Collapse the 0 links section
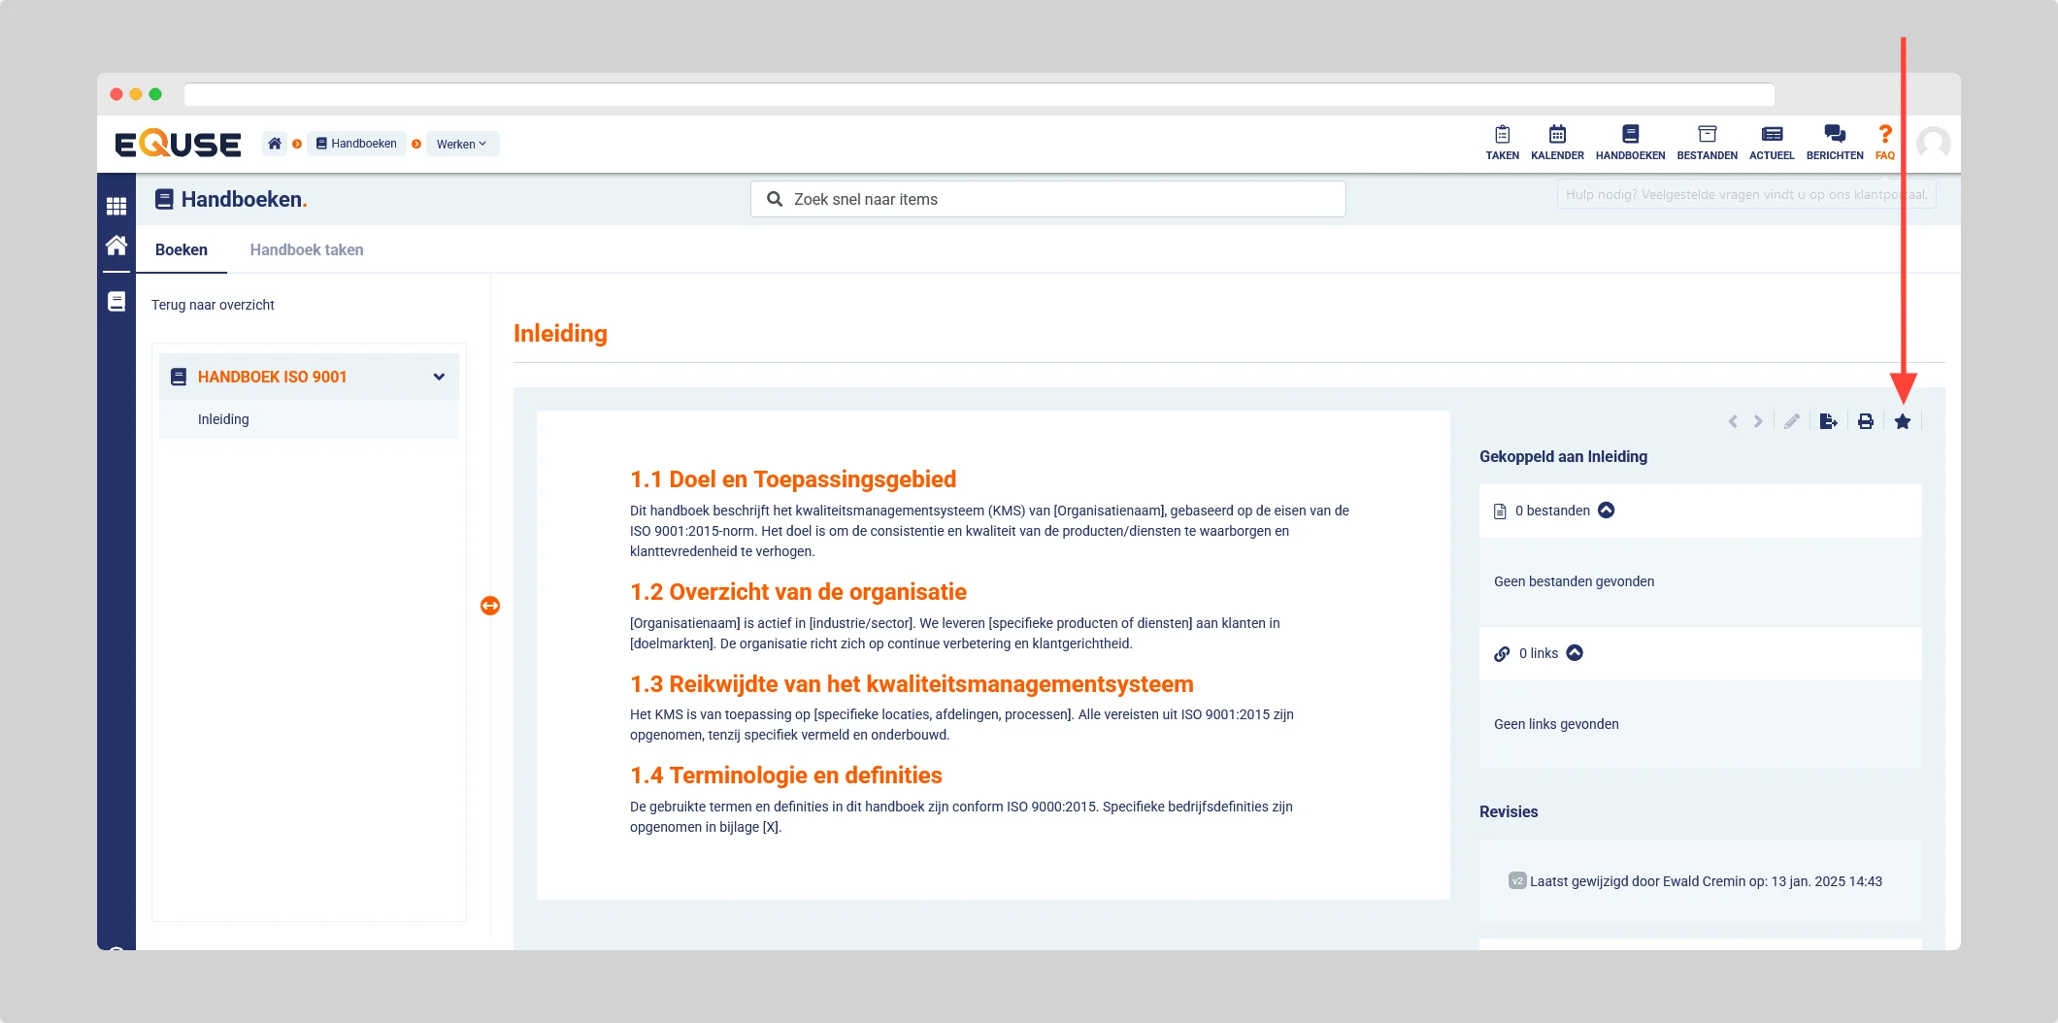2058x1023 pixels. coord(1575,653)
